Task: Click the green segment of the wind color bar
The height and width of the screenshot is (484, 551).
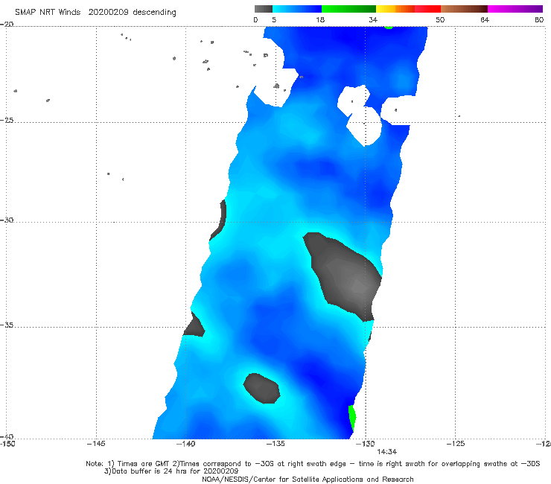Action: (348, 9)
